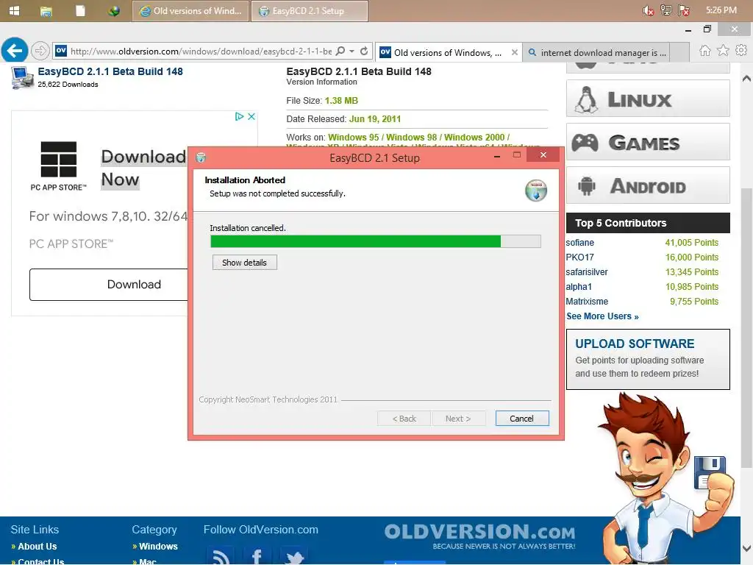Viewport: 753px width, 565px height.
Task: Open contributor alpha1 profile
Action: 579,287
